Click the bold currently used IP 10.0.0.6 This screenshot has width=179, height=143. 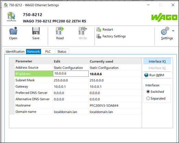pos(96,74)
